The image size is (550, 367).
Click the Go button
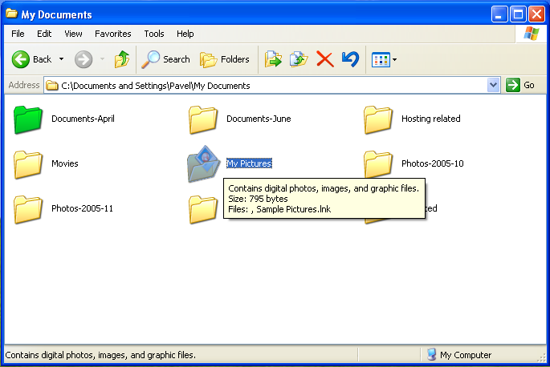[521, 85]
